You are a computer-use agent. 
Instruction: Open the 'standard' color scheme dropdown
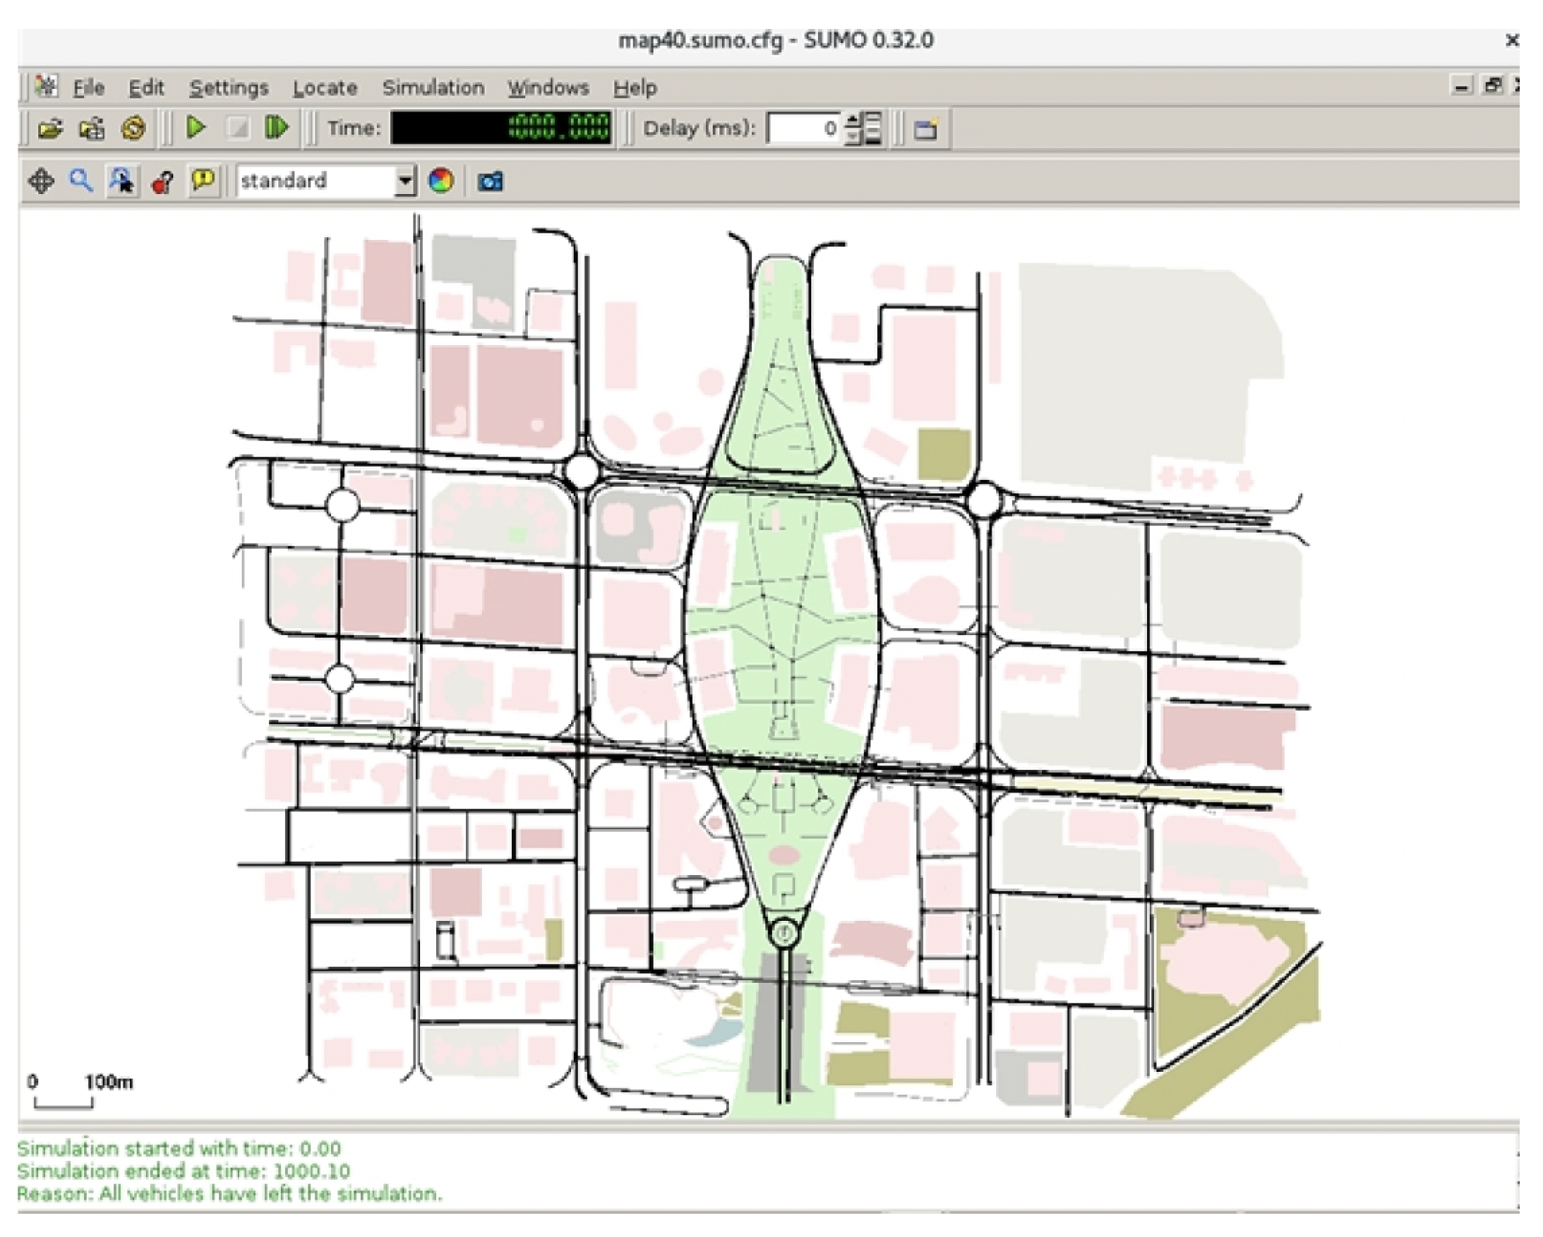click(x=405, y=181)
